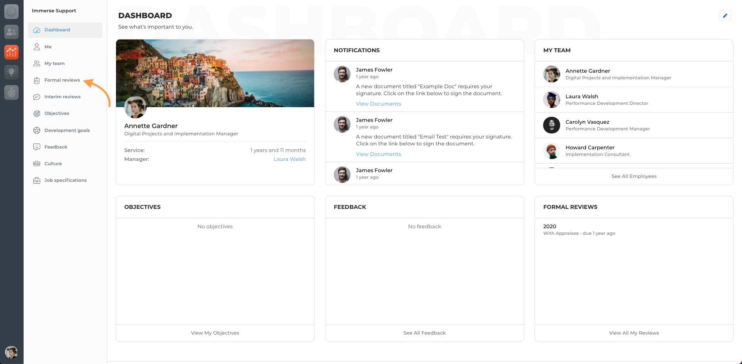The width and height of the screenshot is (742, 364).
Task: Click the Interim reviews chat icon
Action: point(37,97)
